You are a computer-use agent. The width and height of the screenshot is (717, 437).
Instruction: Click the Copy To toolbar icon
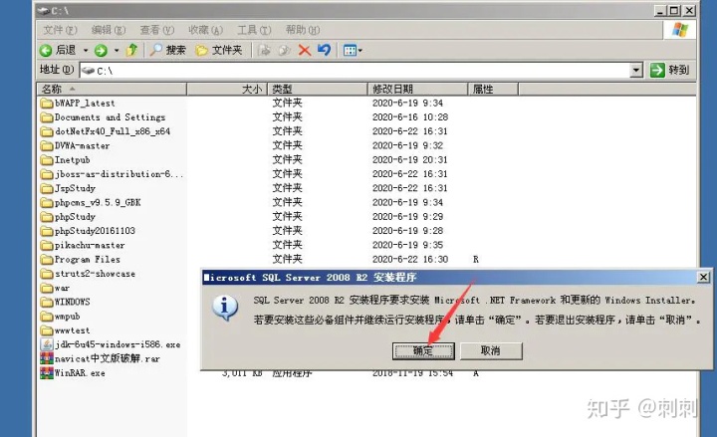pos(284,51)
